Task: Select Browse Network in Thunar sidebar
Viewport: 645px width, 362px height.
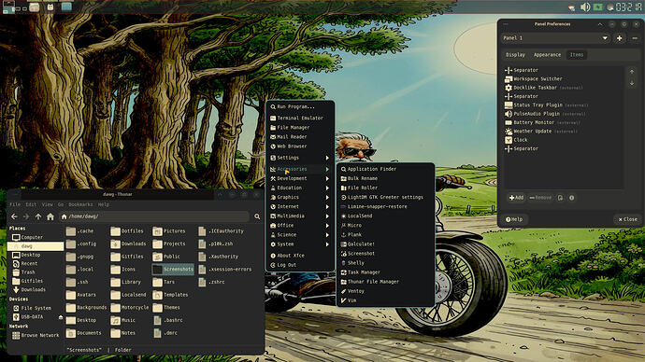Action: (x=36, y=335)
